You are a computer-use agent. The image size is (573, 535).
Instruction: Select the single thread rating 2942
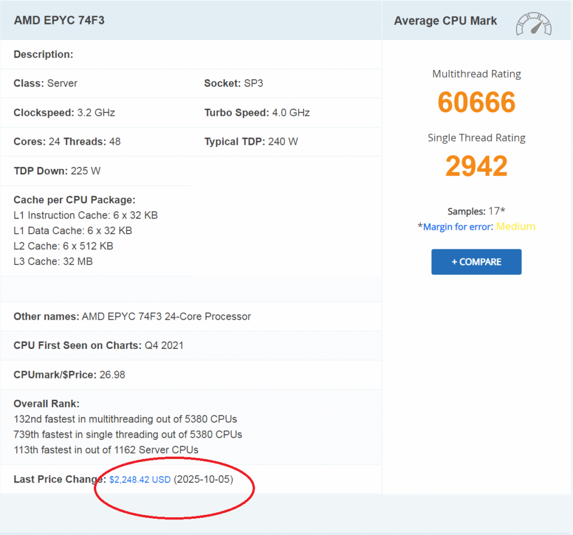[476, 166]
